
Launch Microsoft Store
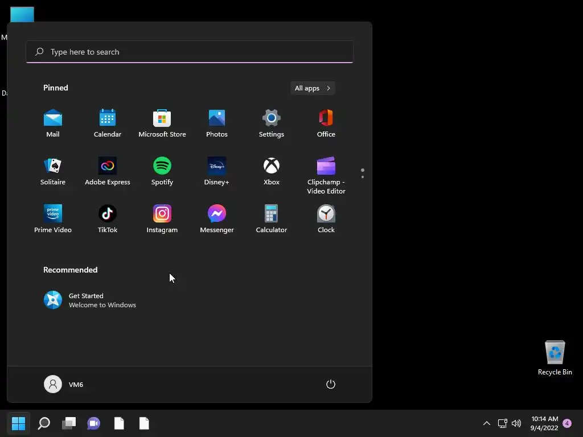point(162,123)
